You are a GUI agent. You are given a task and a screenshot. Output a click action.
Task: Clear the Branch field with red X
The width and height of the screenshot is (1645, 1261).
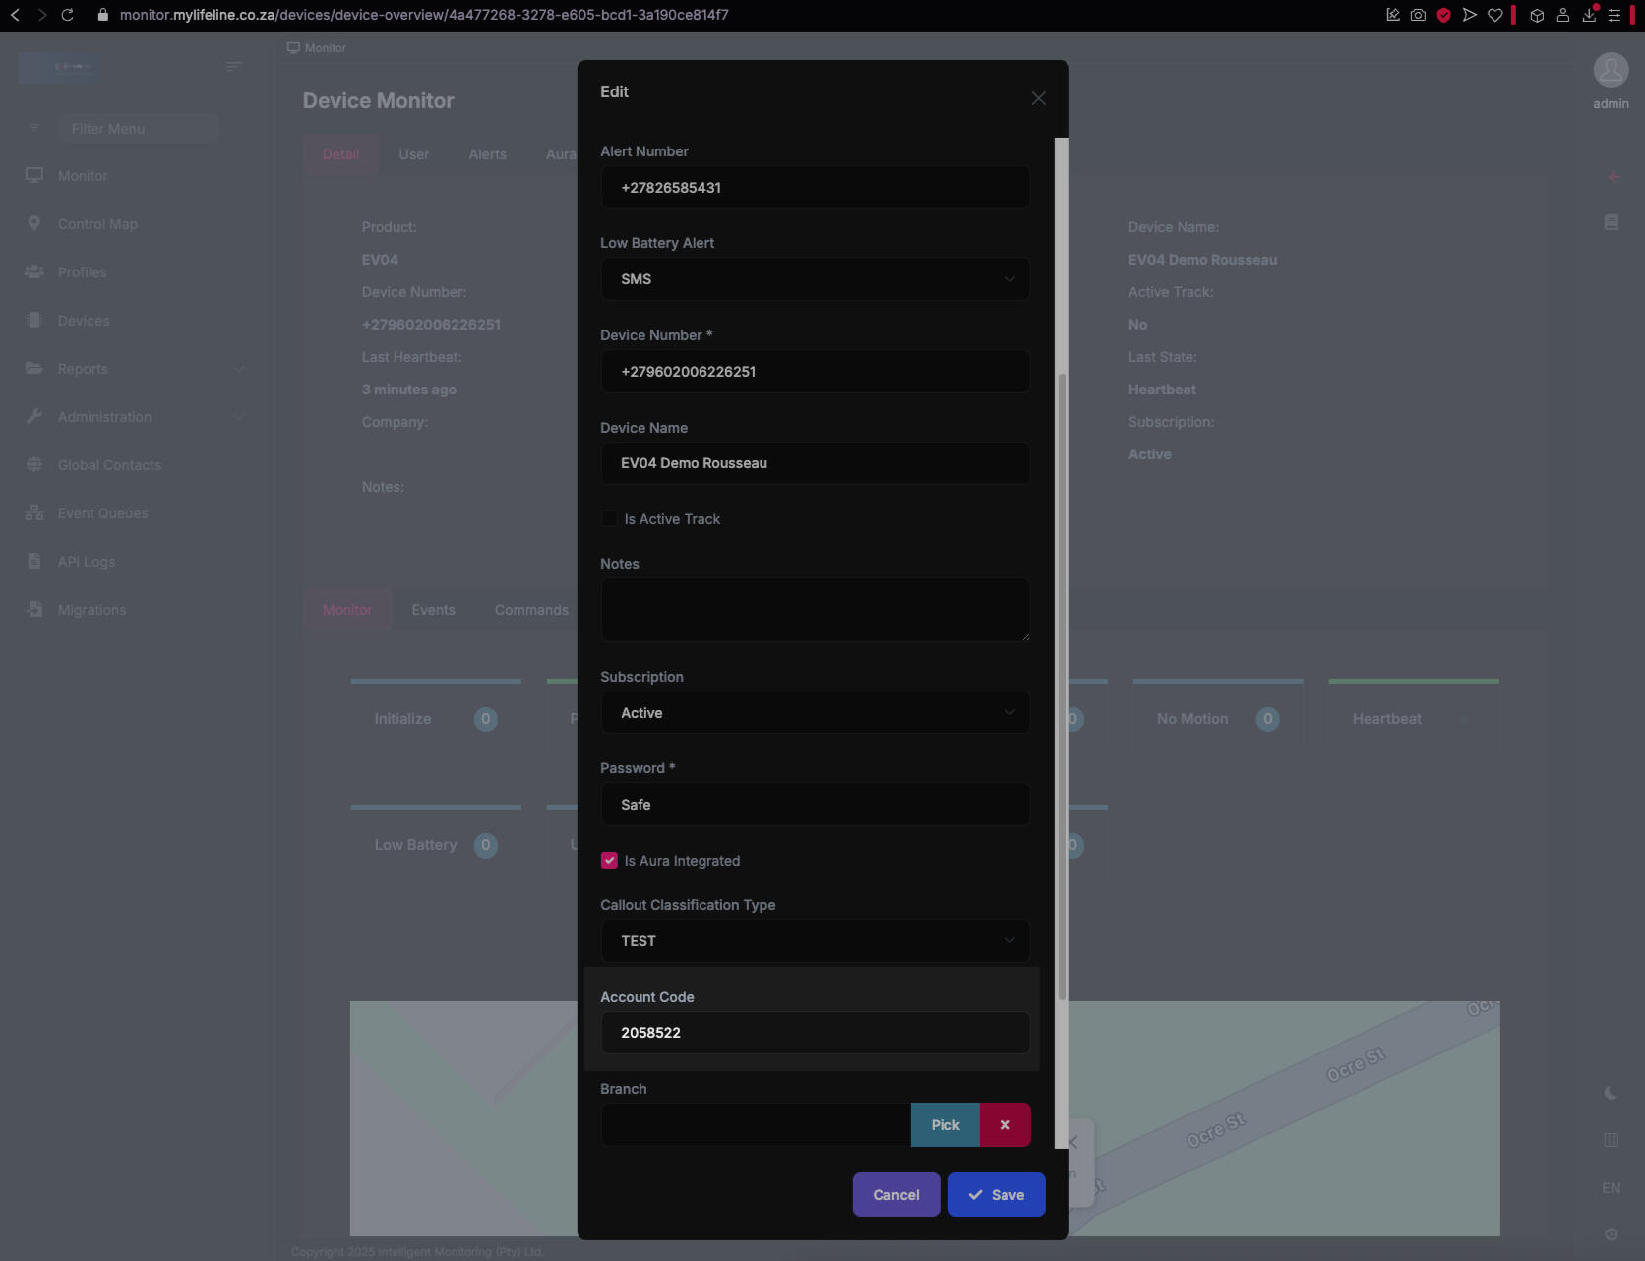tap(1005, 1124)
